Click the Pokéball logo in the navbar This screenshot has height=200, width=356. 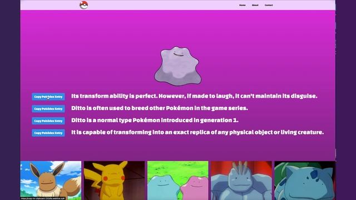coord(84,5)
